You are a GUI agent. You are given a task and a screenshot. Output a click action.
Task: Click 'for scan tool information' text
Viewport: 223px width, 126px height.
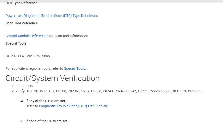pos(69,36)
